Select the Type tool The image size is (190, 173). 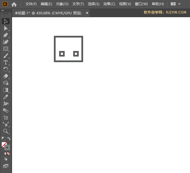[6, 62]
